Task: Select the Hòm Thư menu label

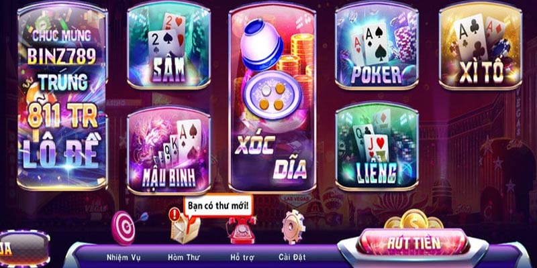Action: (183, 257)
